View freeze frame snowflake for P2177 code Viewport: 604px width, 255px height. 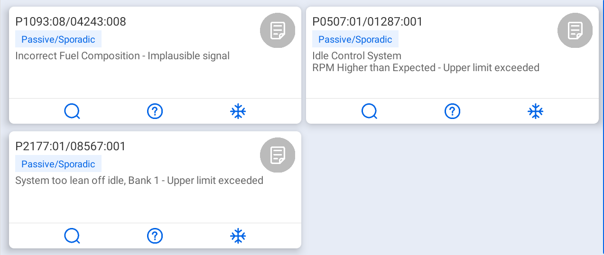[238, 236]
